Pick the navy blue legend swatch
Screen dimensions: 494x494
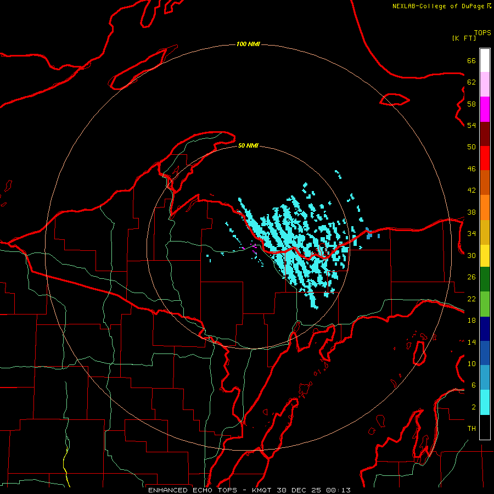pyautogui.click(x=485, y=329)
